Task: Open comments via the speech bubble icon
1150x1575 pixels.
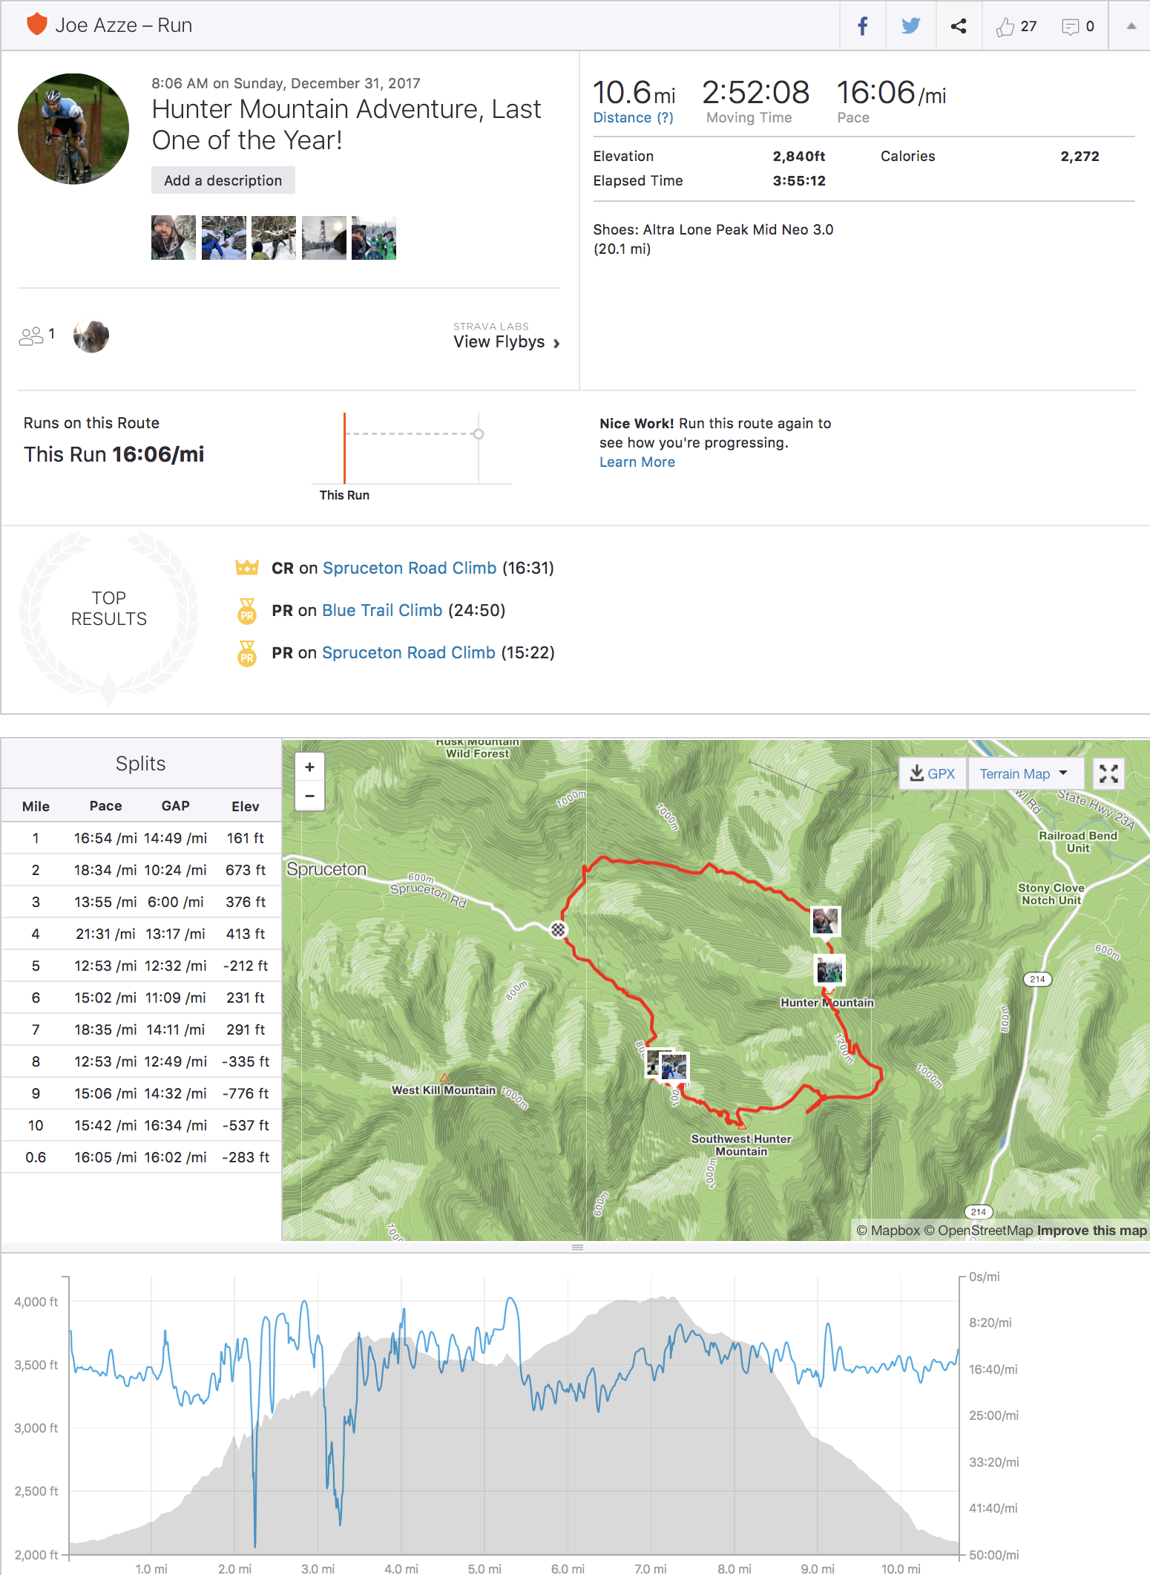Action: pyautogui.click(x=1070, y=27)
